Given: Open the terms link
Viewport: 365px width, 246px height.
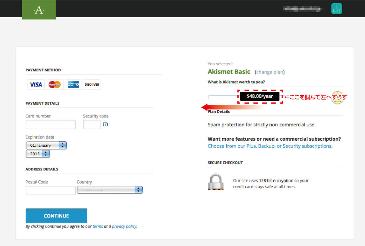Looking at the screenshot, I should 98,226.
